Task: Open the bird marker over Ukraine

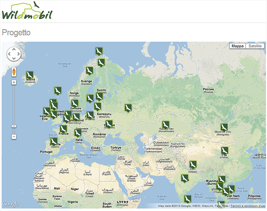Action: point(109,124)
